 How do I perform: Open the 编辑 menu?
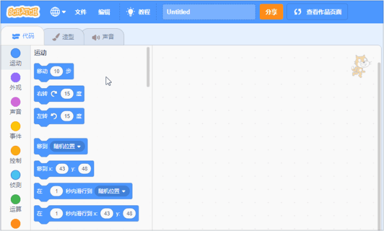pyautogui.click(x=104, y=12)
